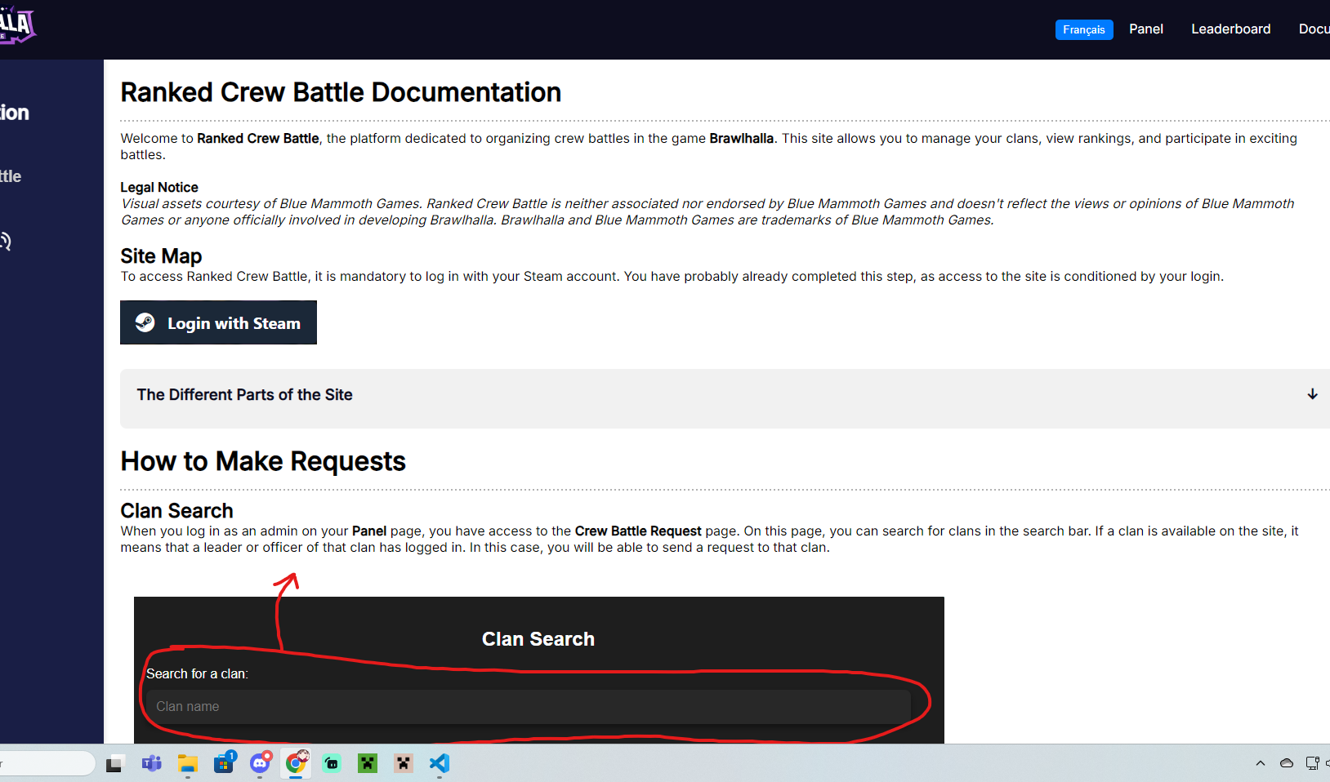Screen dimensions: 1330x782
Task: Click the bold 'Crew Battle Request' text
Action: [x=638, y=531]
